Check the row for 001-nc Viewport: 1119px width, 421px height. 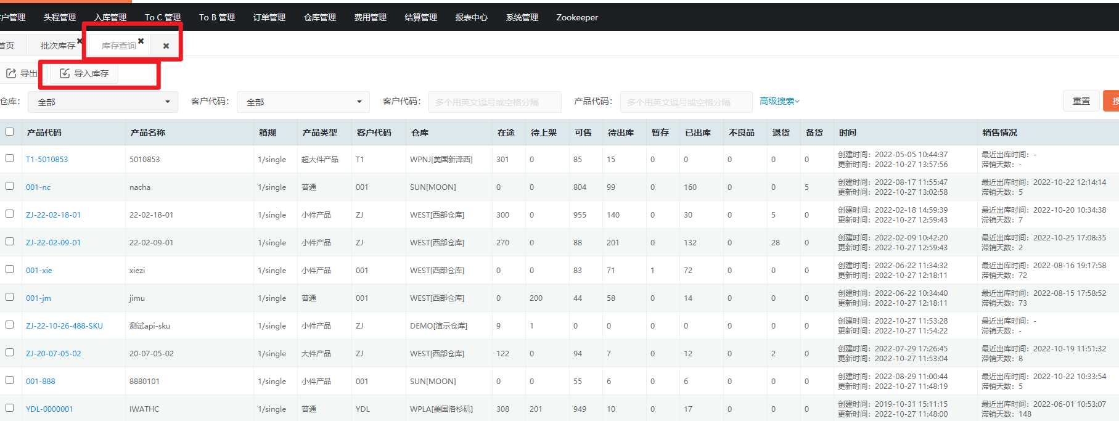pyautogui.click(x=9, y=186)
